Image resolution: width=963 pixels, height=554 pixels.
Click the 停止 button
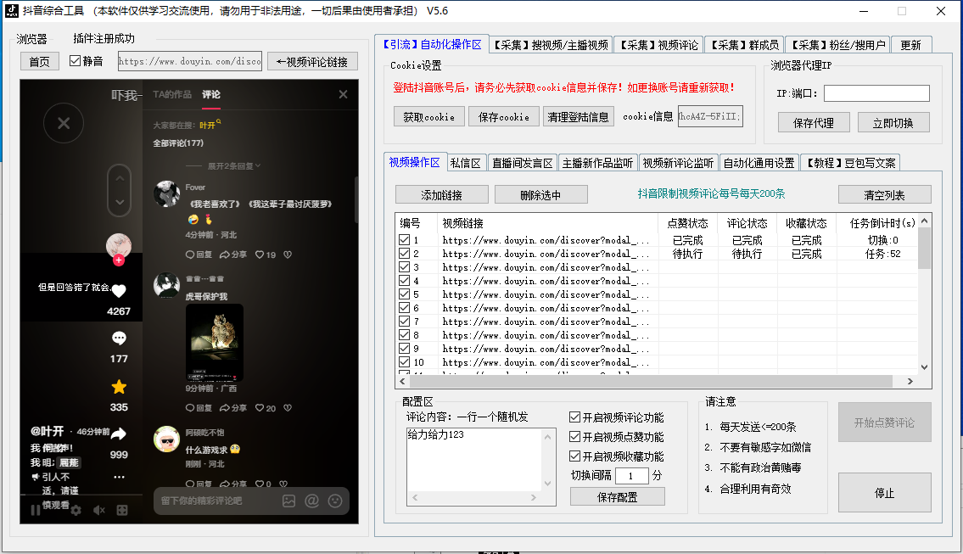click(884, 493)
